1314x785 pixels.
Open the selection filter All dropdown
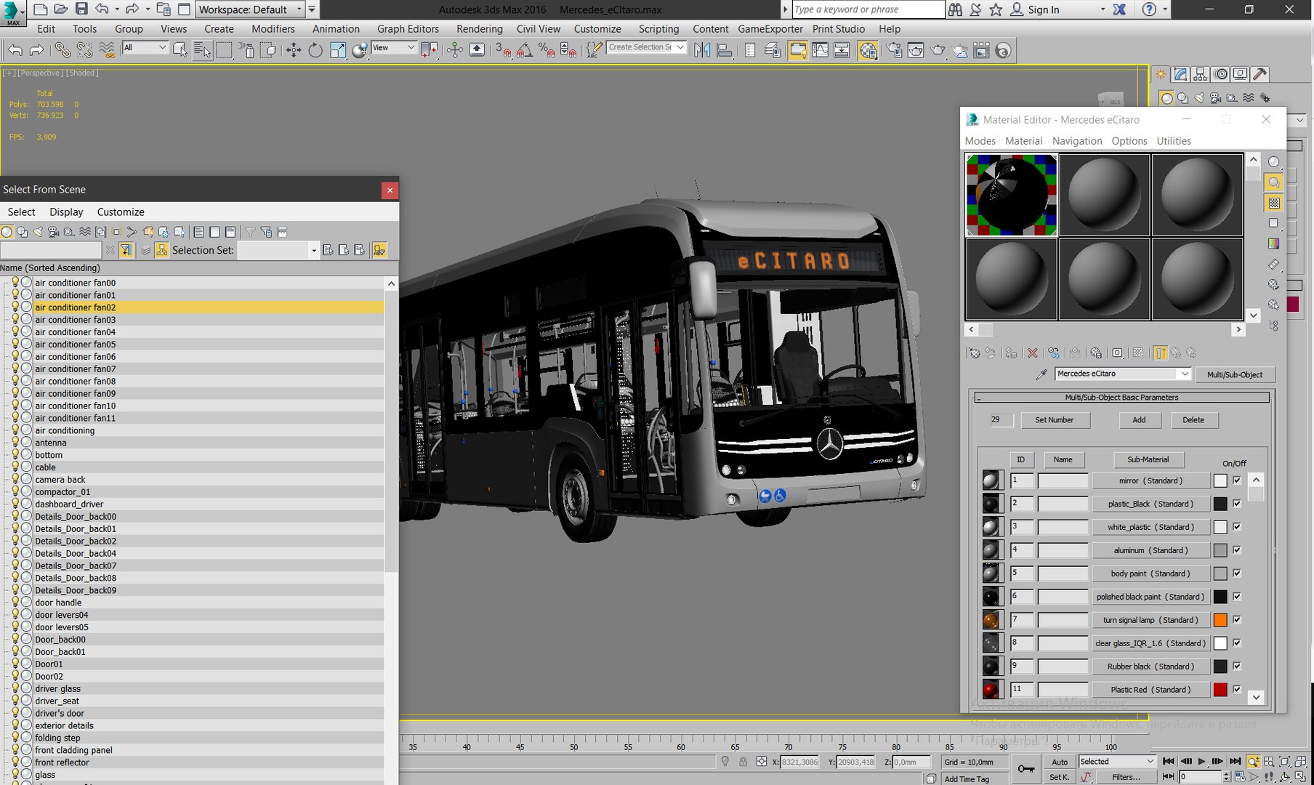tap(145, 48)
